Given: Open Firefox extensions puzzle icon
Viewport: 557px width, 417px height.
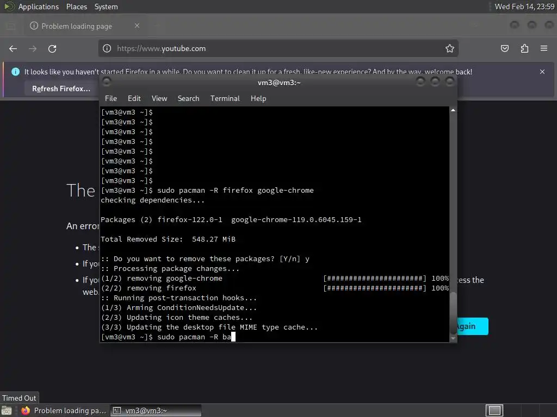Looking at the screenshot, I should [524, 48].
